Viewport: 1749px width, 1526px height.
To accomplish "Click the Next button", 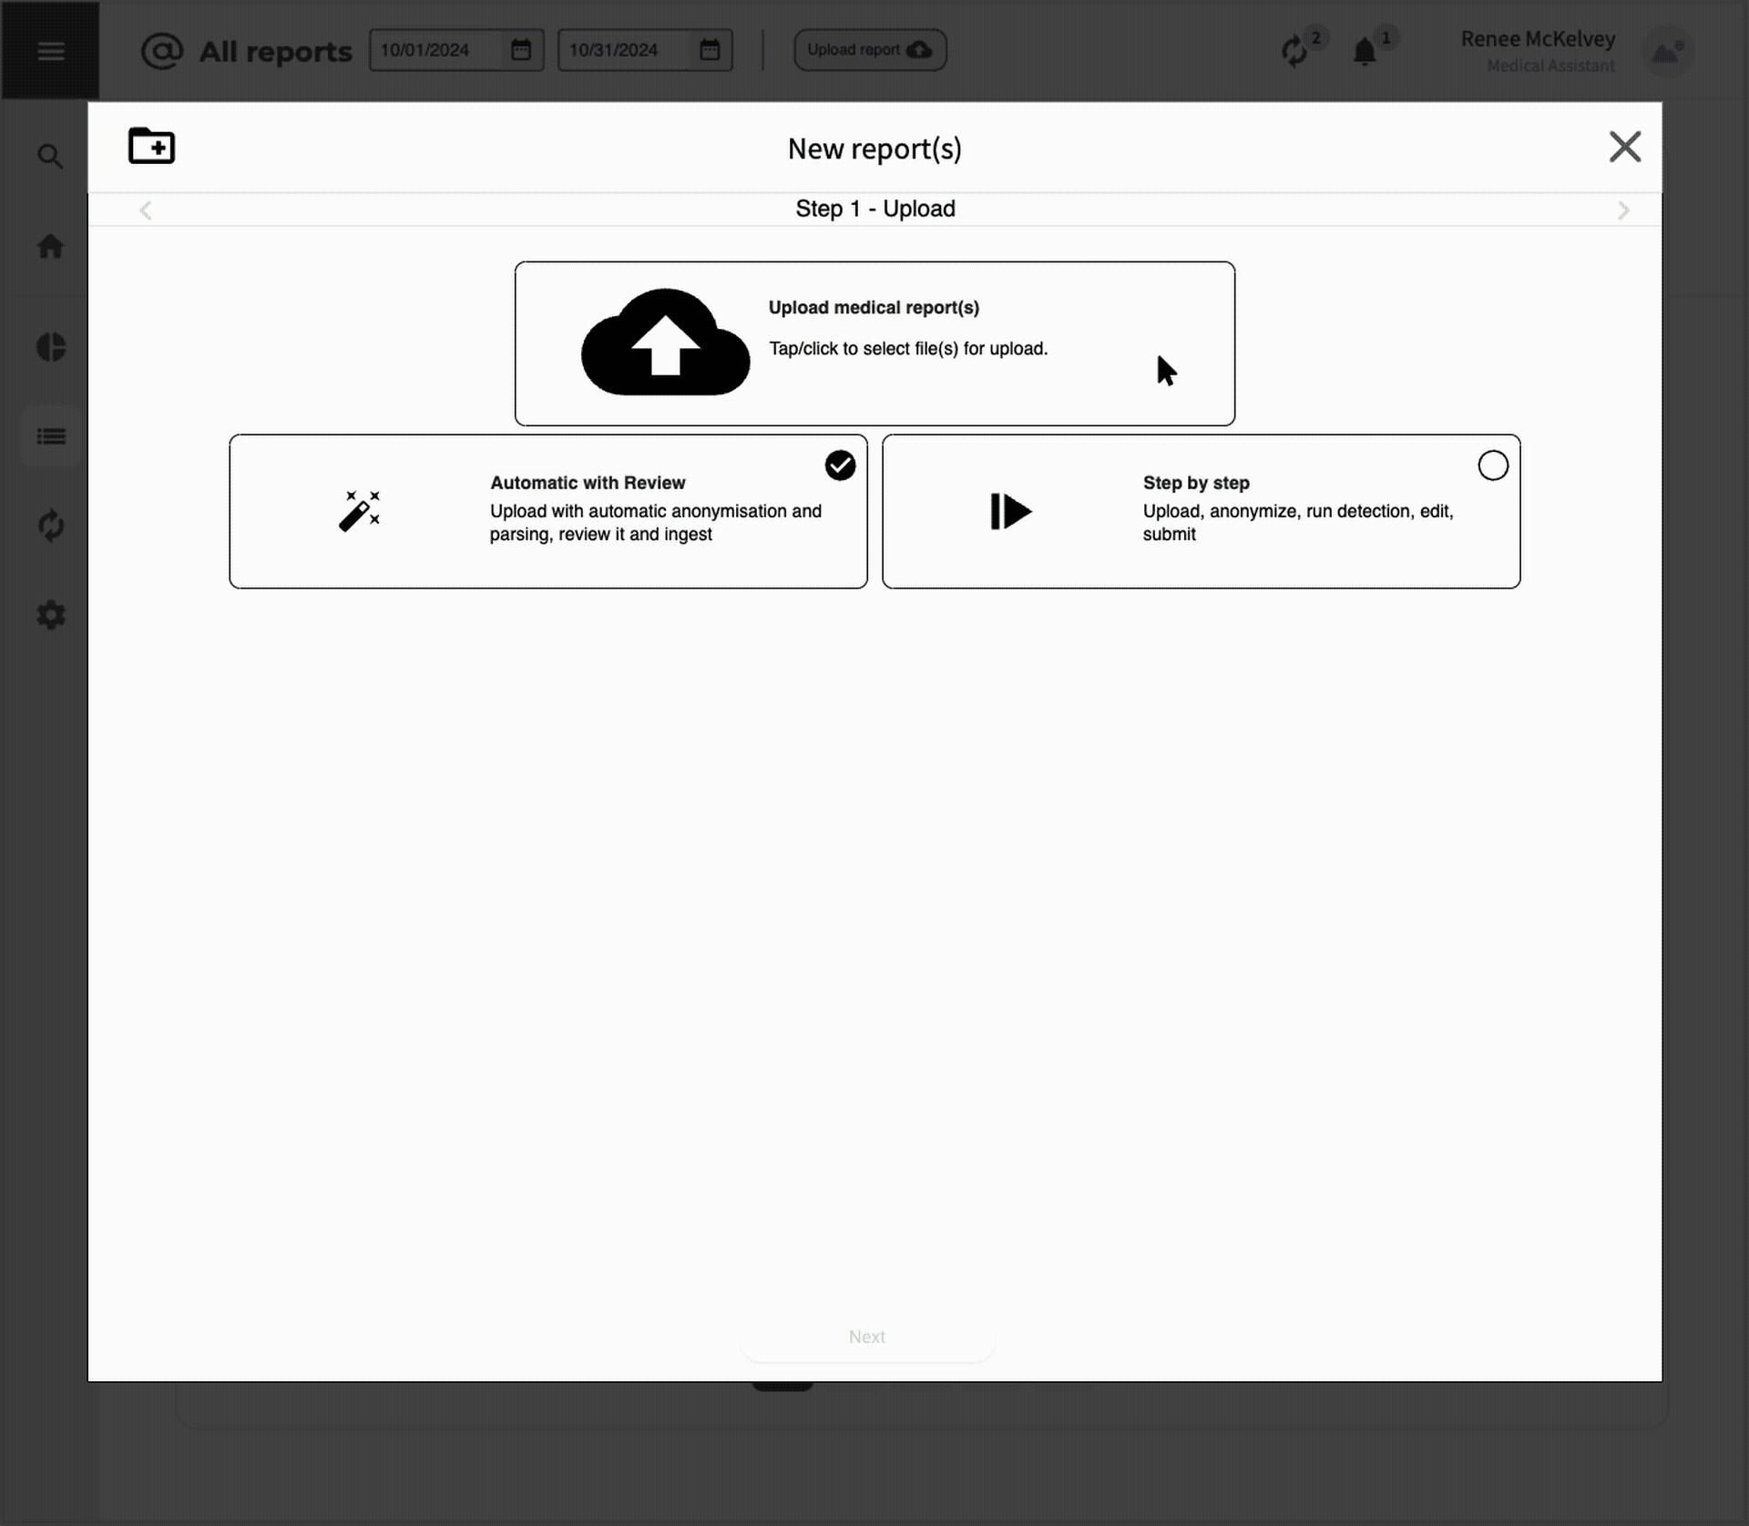I will (x=866, y=1337).
